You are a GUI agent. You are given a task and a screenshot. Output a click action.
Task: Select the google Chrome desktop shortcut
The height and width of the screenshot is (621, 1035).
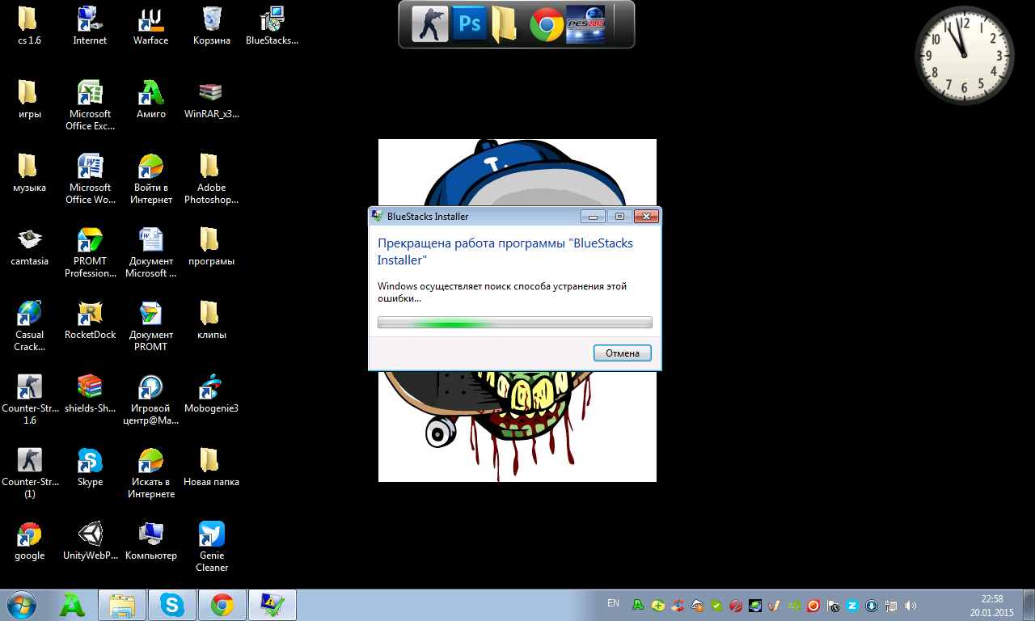[x=29, y=541]
